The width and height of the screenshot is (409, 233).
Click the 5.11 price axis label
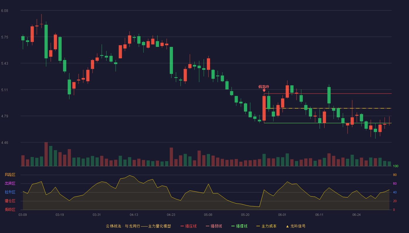click(5, 90)
